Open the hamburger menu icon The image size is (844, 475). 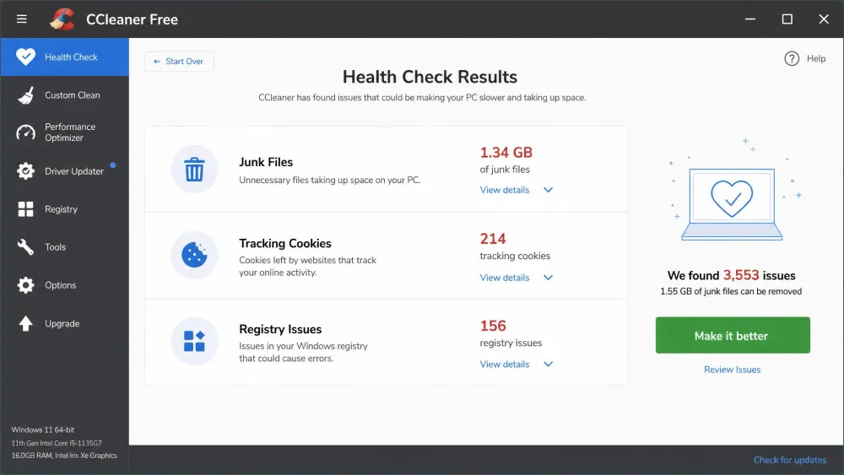(22, 19)
